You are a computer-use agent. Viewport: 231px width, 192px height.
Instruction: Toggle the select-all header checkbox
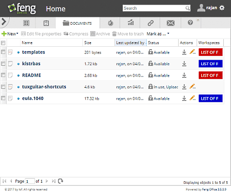coord(3,43)
